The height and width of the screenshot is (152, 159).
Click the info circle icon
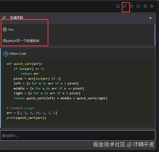(x=138, y=6)
